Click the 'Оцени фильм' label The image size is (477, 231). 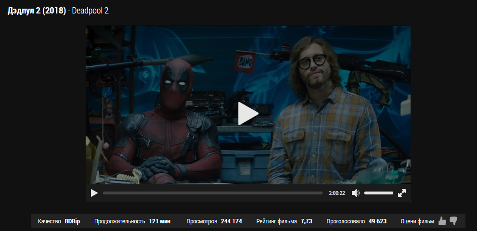(x=417, y=221)
